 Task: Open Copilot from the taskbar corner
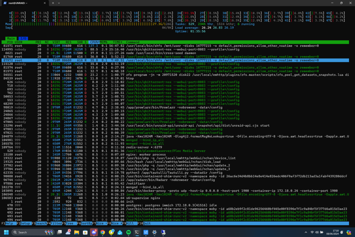[x=349, y=232]
